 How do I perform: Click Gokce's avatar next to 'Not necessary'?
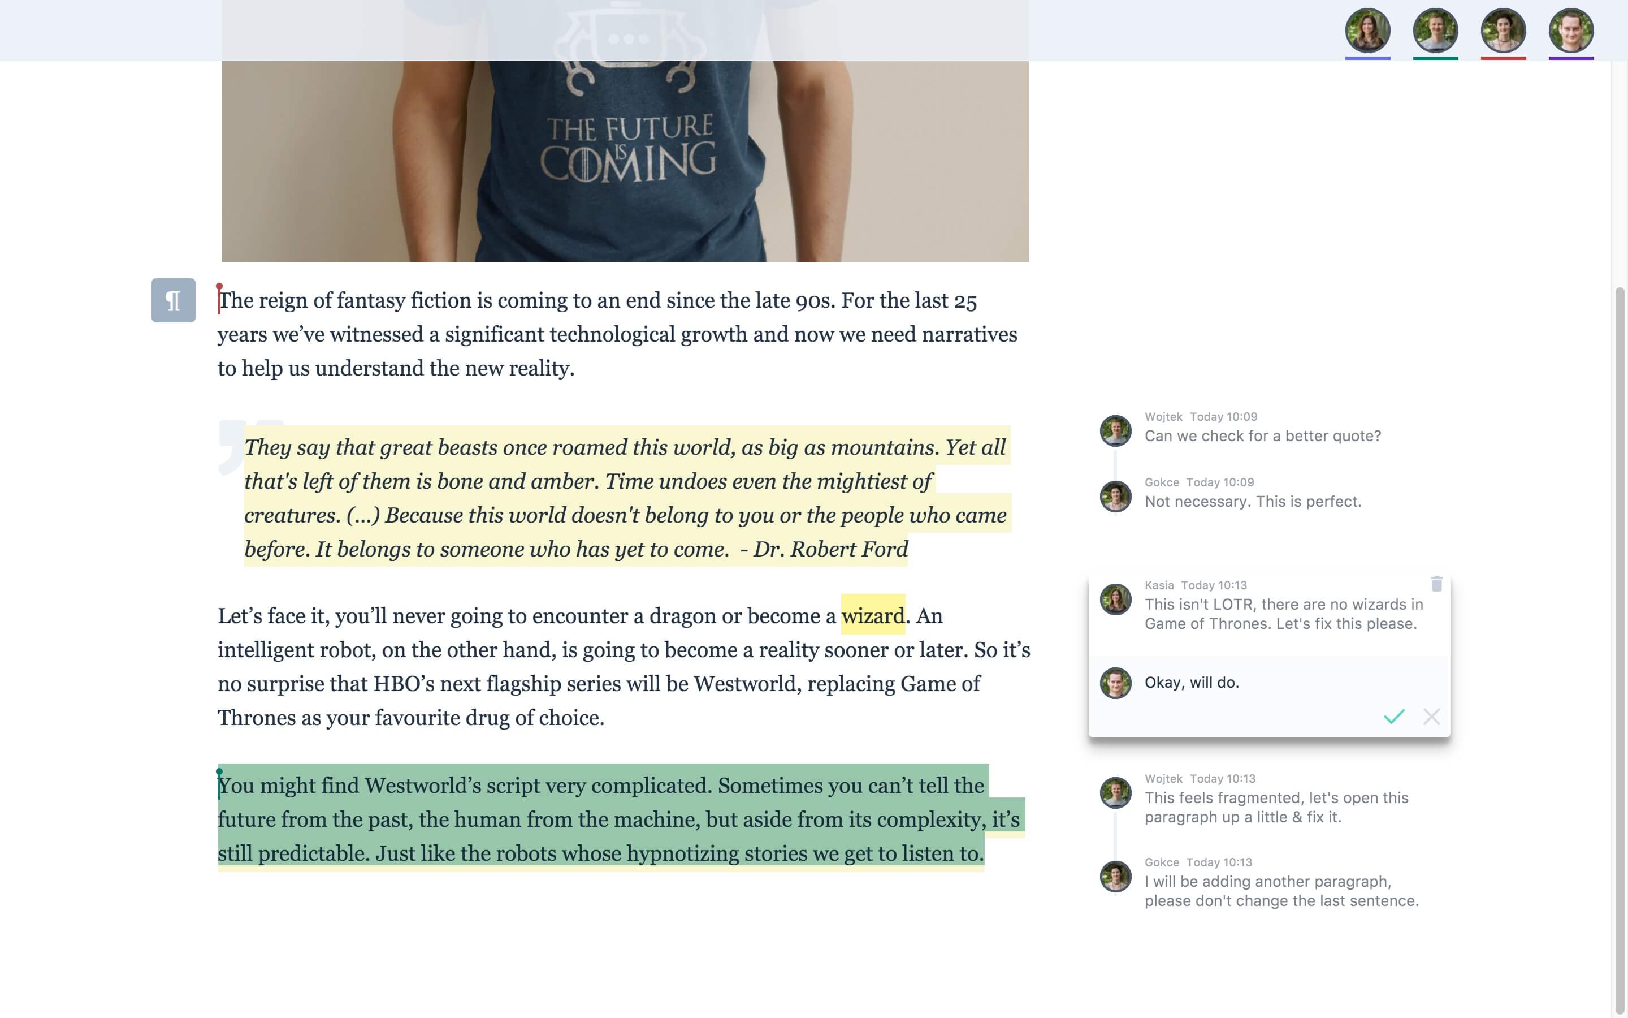[1115, 496]
